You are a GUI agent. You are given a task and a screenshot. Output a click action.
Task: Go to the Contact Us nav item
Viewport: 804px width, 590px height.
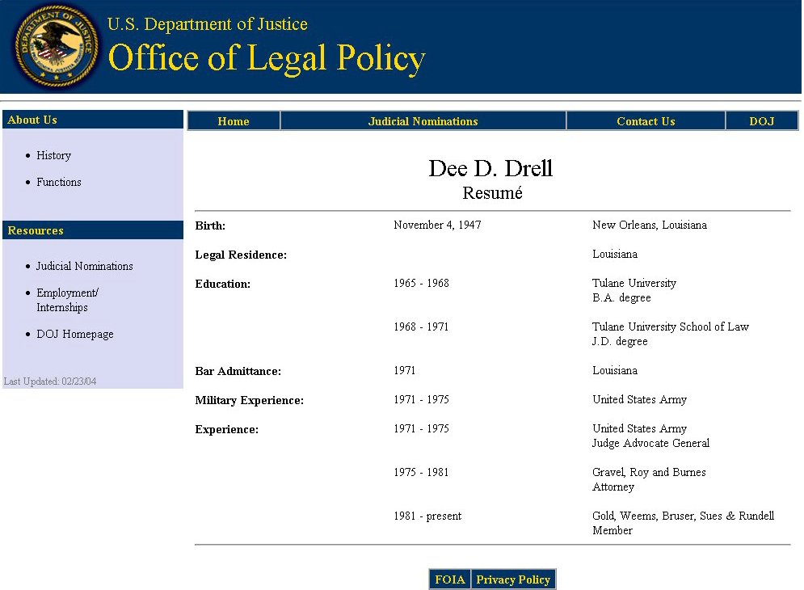coord(646,121)
